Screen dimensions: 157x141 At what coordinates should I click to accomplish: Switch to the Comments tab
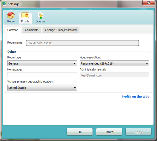click(32, 30)
